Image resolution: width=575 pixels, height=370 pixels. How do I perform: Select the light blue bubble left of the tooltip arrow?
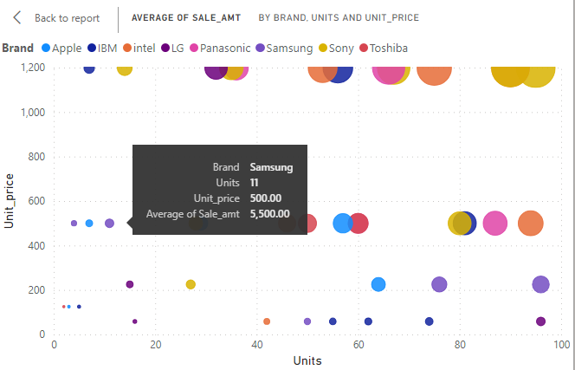(89, 224)
